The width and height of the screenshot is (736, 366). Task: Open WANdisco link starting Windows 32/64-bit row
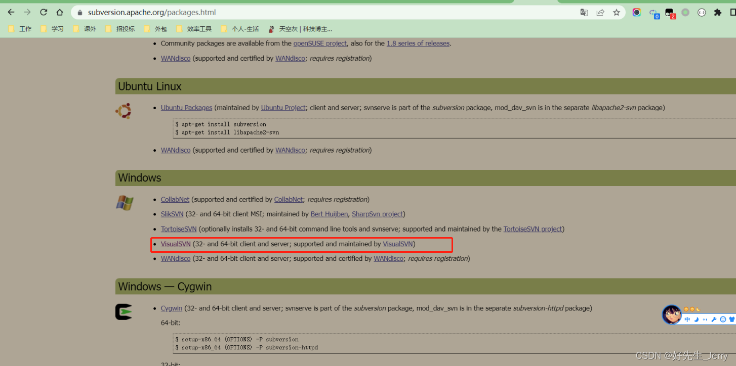(176, 259)
